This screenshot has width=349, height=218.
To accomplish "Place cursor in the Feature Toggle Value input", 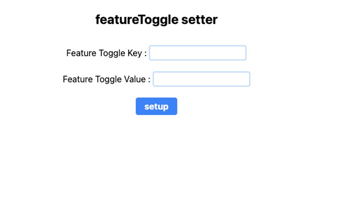I will point(201,79).
